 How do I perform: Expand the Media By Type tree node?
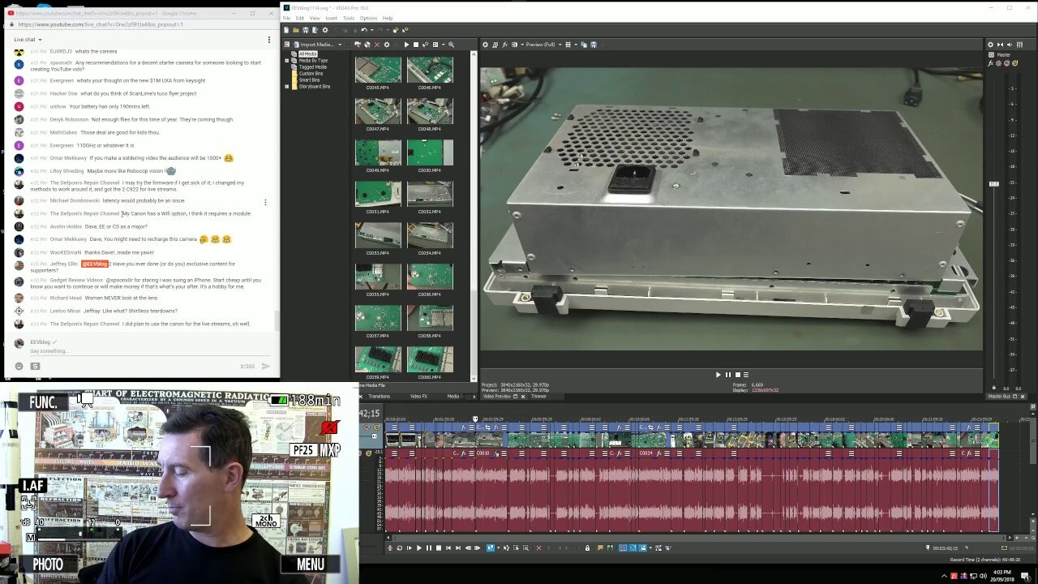tap(286, 60)
